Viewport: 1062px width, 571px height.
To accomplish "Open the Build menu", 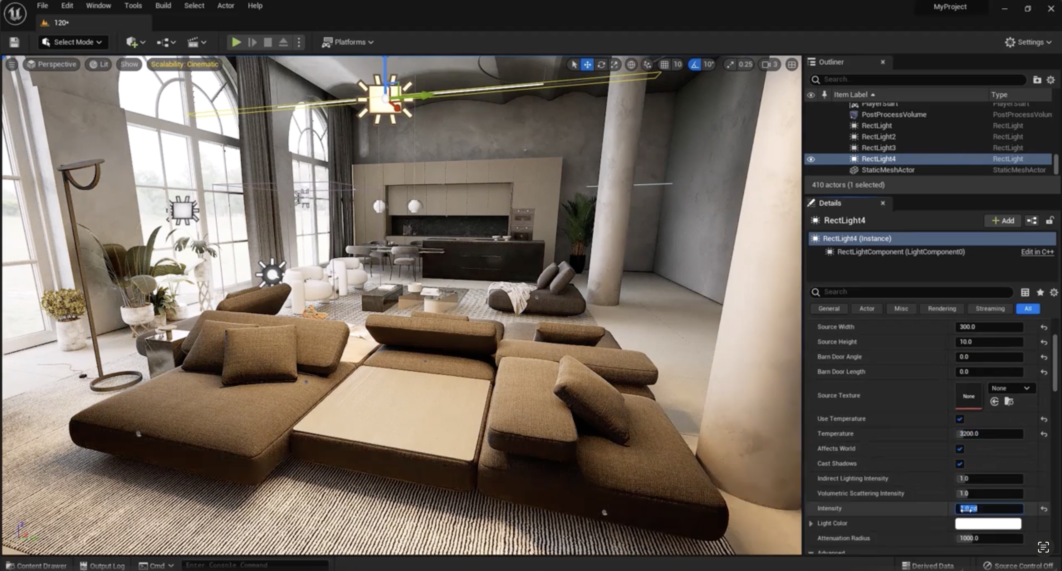I will coord(163,6).
